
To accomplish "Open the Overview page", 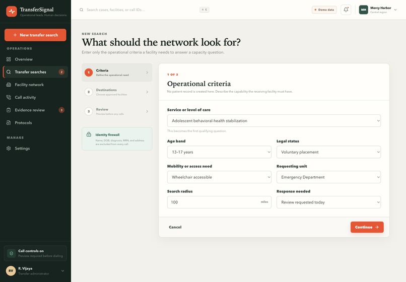I will click(35, 59).
